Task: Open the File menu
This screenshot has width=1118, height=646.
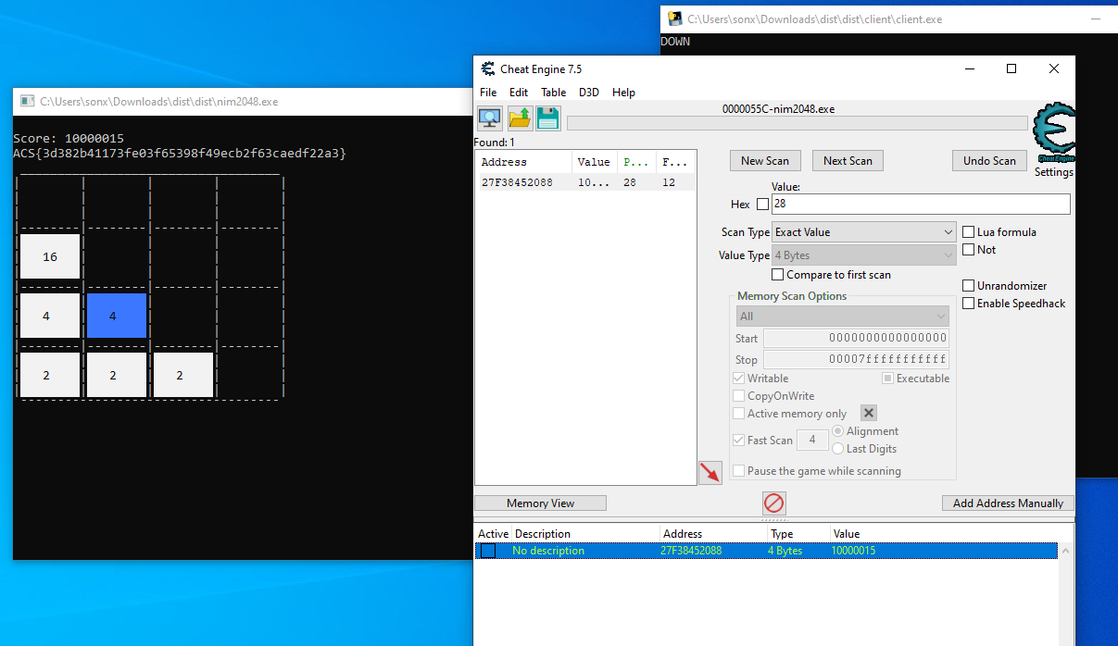Action: [488, 93]
